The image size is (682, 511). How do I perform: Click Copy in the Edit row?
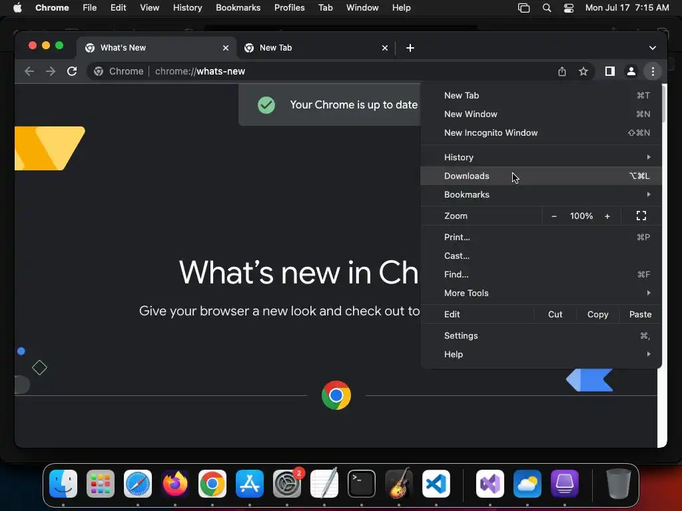[597, 314]
